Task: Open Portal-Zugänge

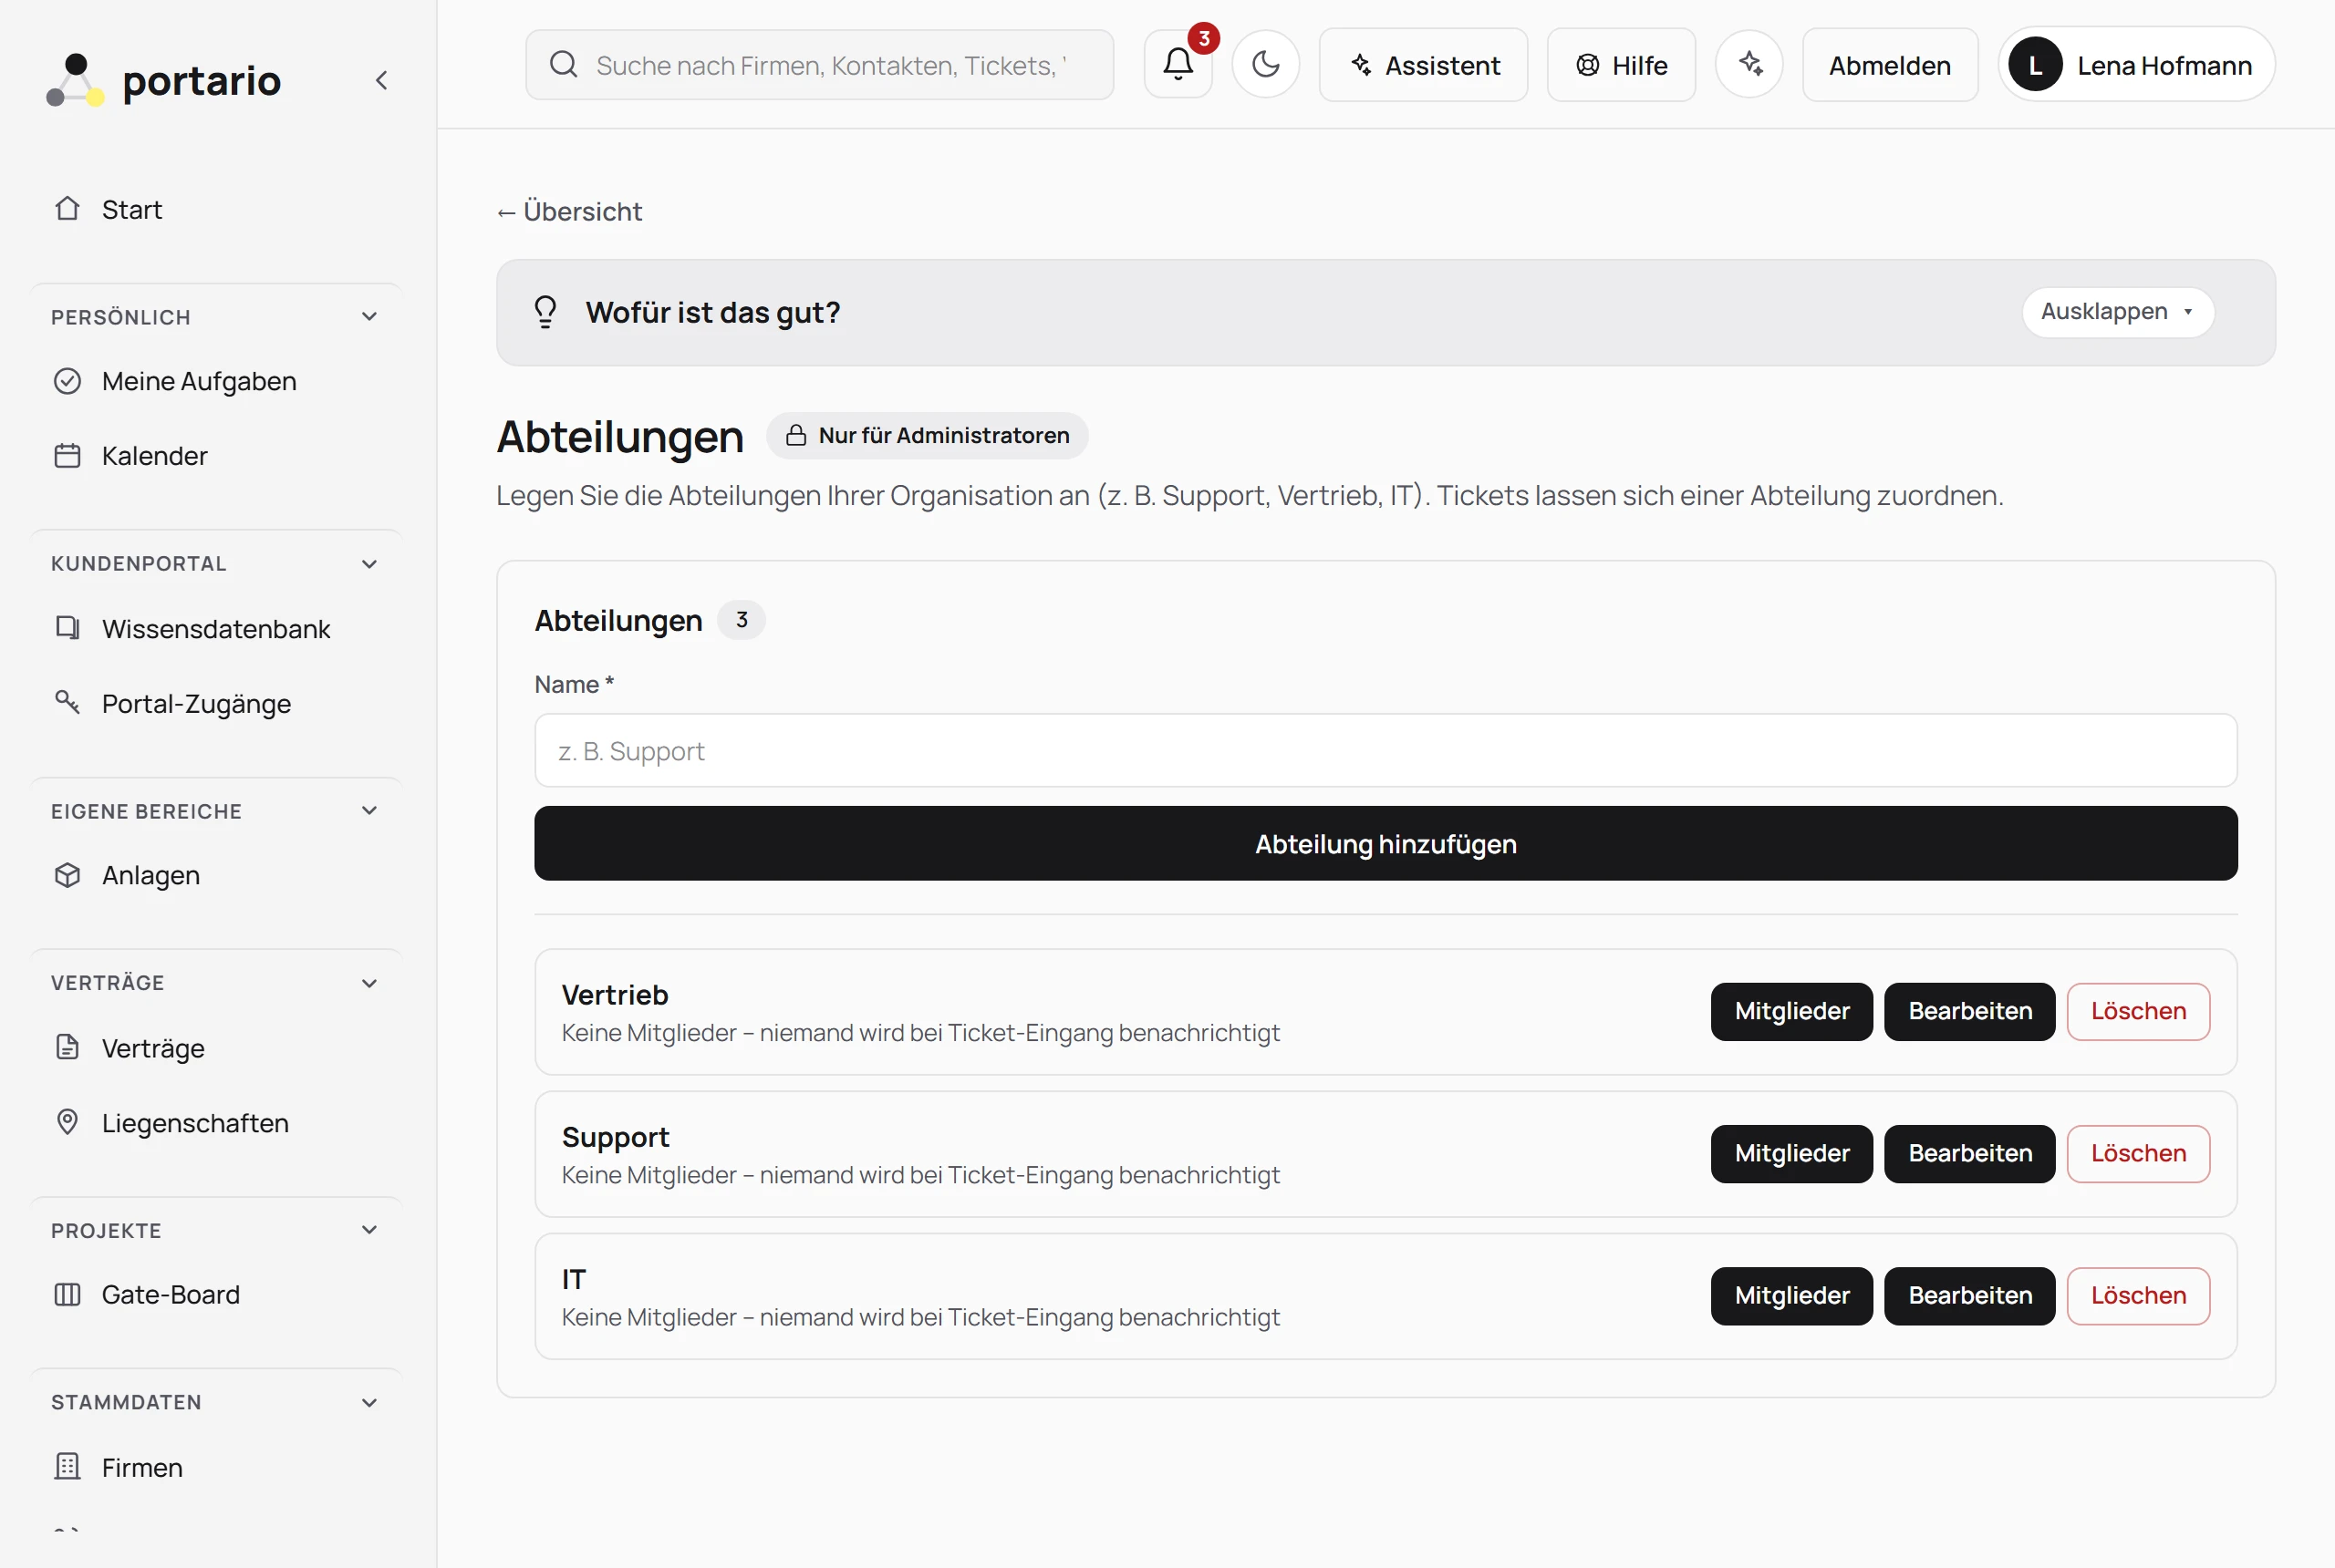Action: (x=216, y=704)
